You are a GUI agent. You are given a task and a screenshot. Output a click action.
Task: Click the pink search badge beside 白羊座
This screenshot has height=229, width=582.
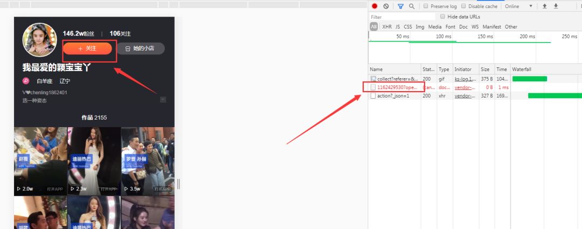pos(26,81)
